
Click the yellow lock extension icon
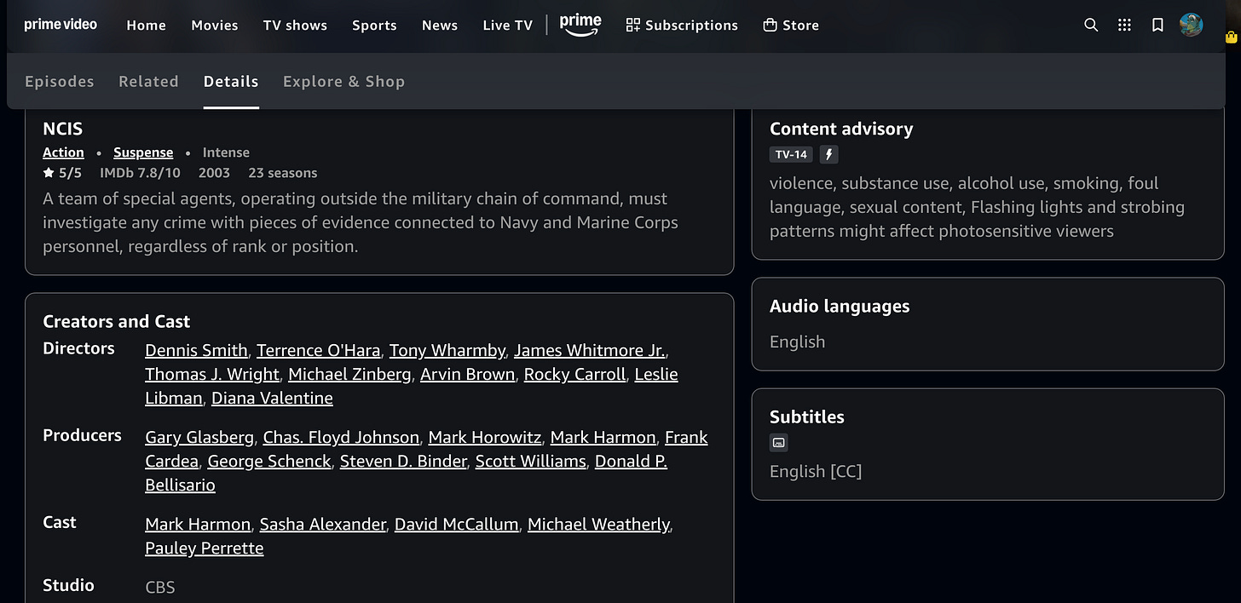click(x=1231, y=37)
